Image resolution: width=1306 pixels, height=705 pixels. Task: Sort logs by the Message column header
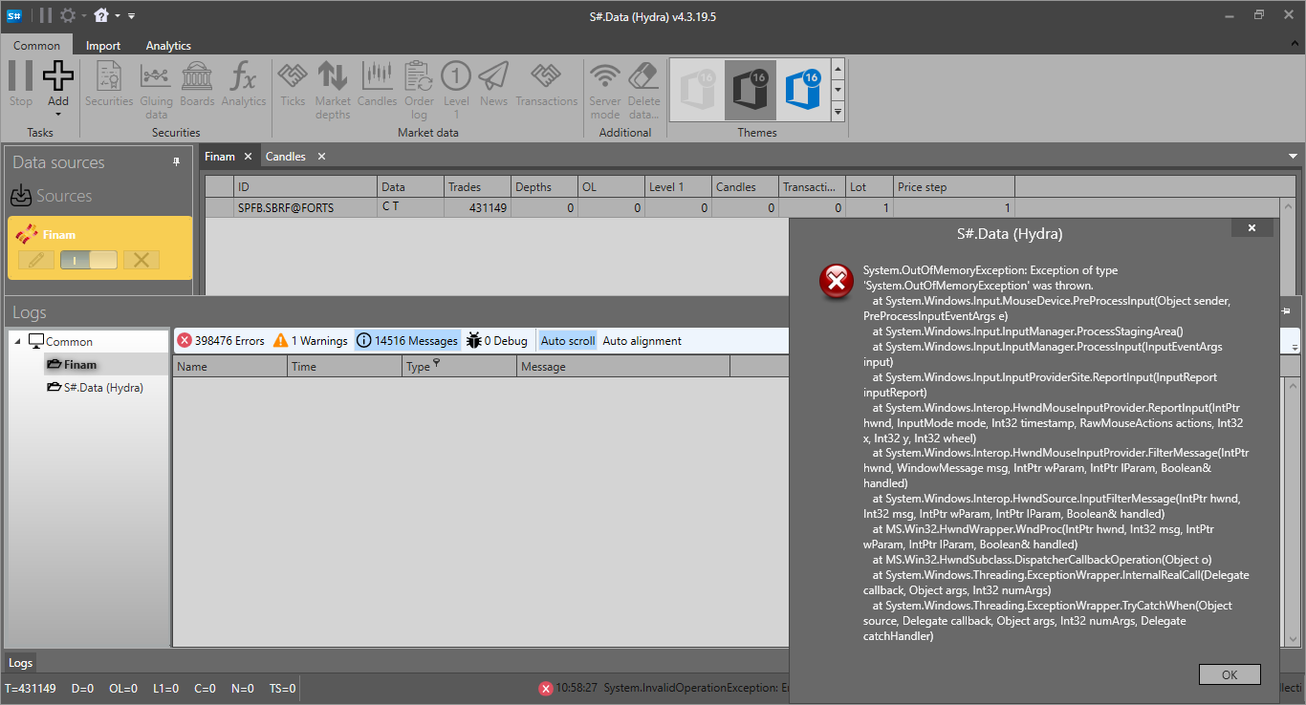[x=623, y=367]
